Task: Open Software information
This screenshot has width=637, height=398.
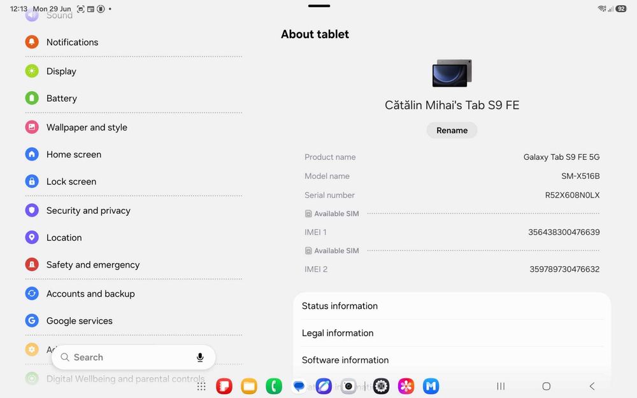Action: coord(452,360)
